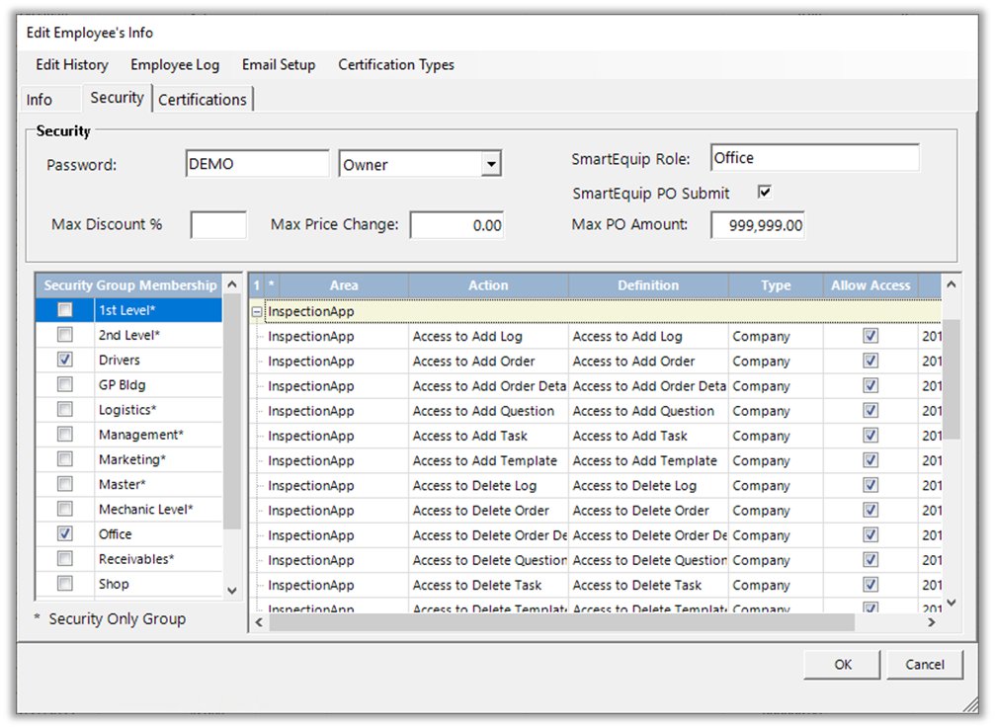Toggle Allow Access for Access to Delete Order
This screenshot has width=995, height=728.
pyautogui.click(x=871, y=510)
